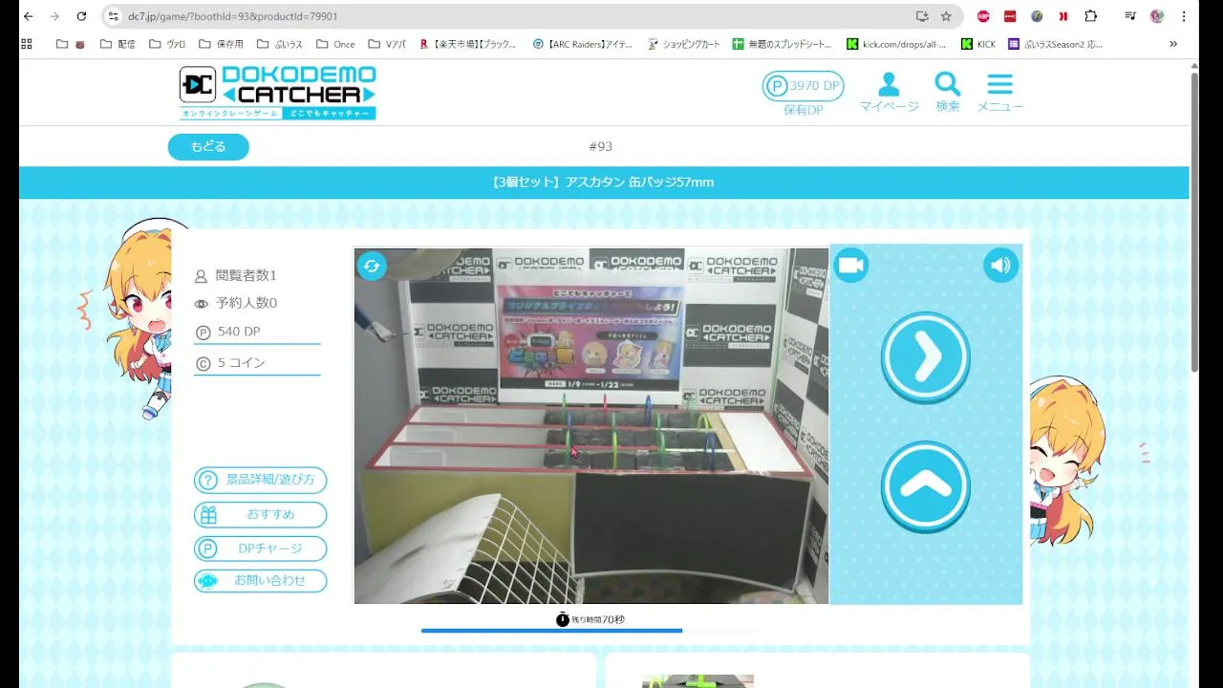Screen dimensions: 1223x688
Task: Click the crane game live video feed
Action: 591,426
